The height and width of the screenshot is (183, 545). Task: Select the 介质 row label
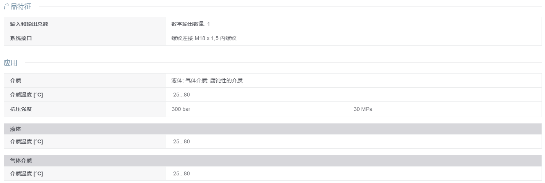click(16, 80)
